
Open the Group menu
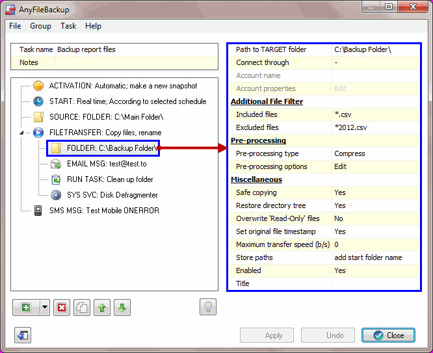click(x=40, y=26)
